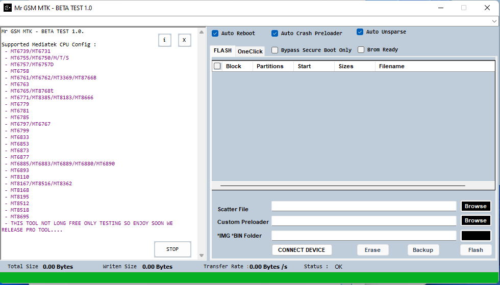Sort by the Block column header

(237, 66)
